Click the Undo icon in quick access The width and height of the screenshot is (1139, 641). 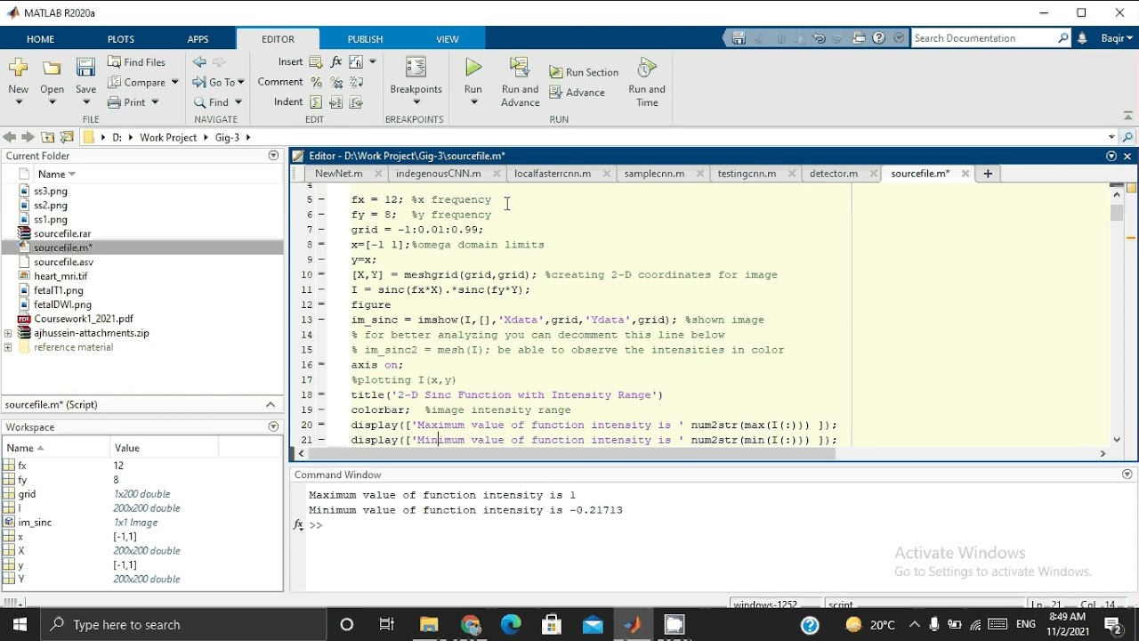[x=819, y=38]
